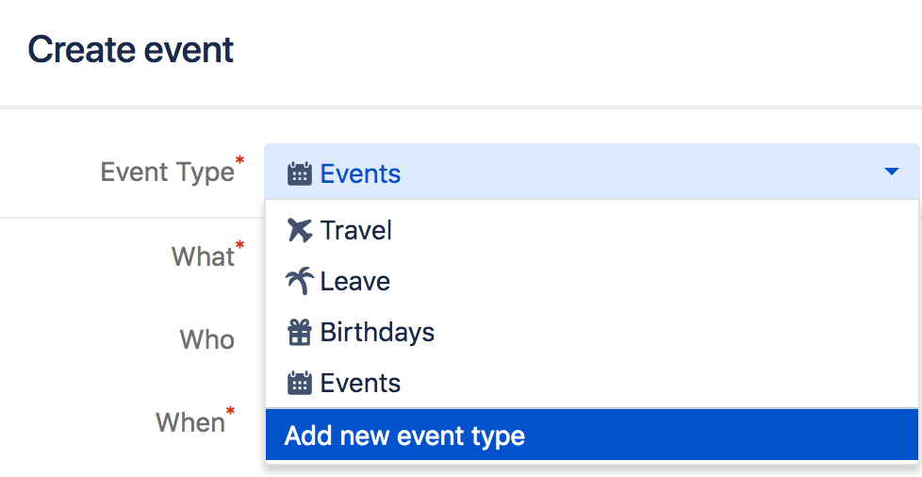Click the gift box icon beside Birthdays
Screen dimensions: 922x477
pos(299,333)
